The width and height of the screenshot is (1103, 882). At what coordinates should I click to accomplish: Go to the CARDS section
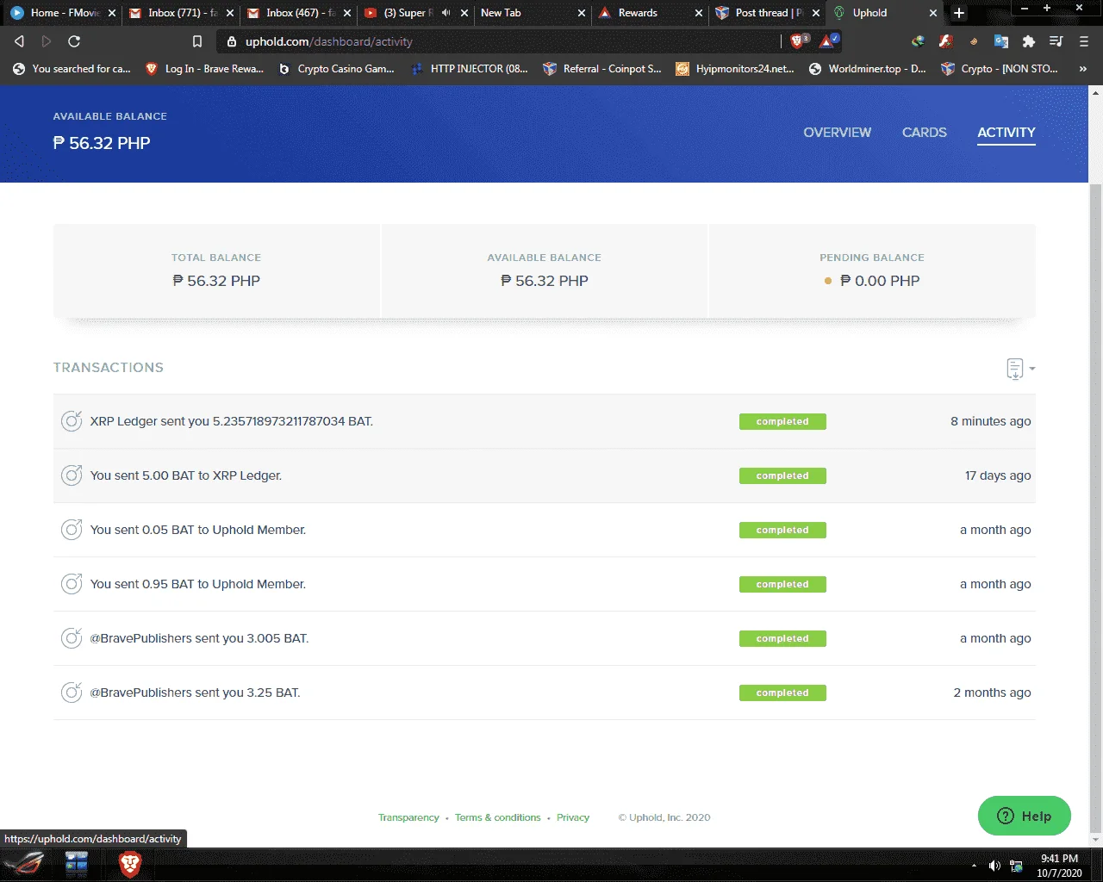924,133
